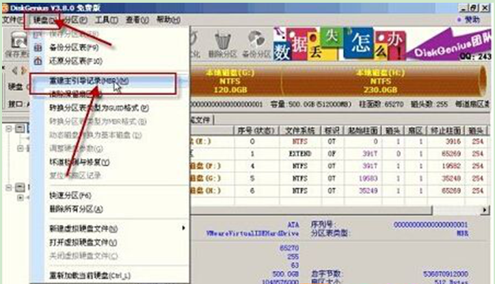Click the 赞助 link
The height and width of the screenshot is (284, 495).
472,20
